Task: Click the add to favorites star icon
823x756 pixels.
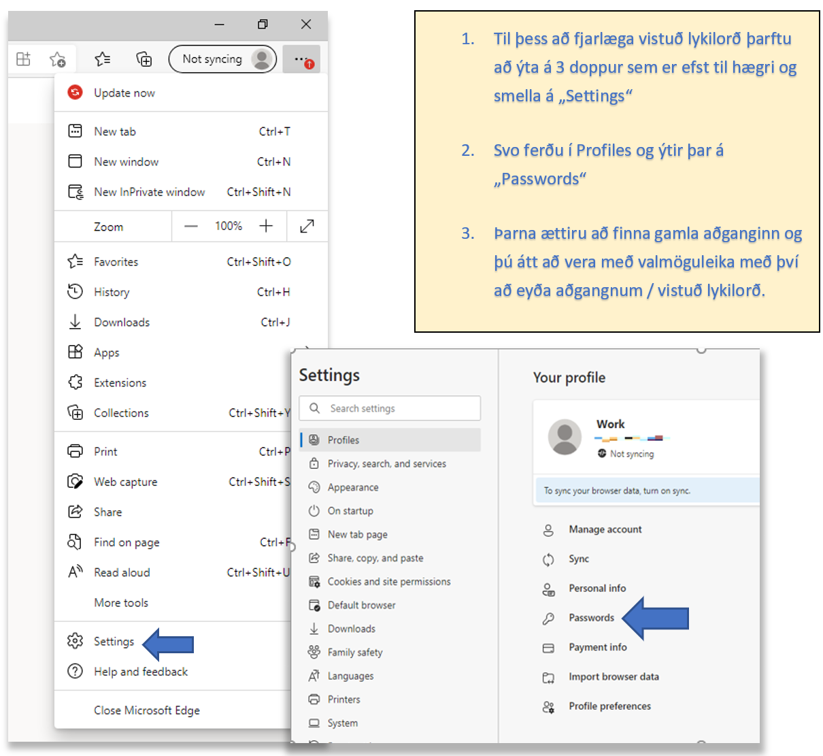Action: coord(58,60)
